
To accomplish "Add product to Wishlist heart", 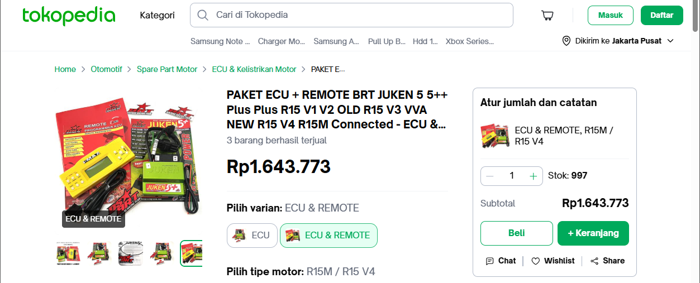I will point(553,261).
